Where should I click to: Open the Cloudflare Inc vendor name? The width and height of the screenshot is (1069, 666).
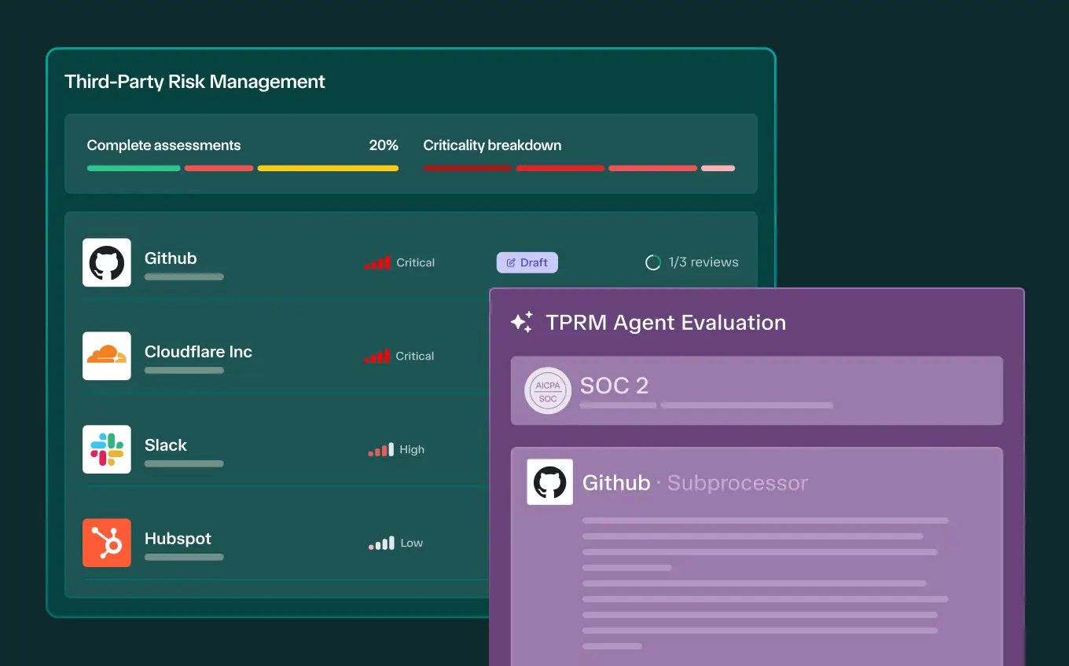(198, 352)
